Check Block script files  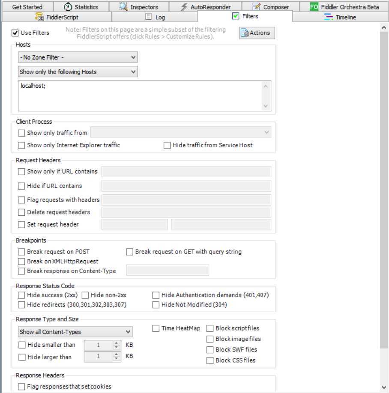click(210, 328)
